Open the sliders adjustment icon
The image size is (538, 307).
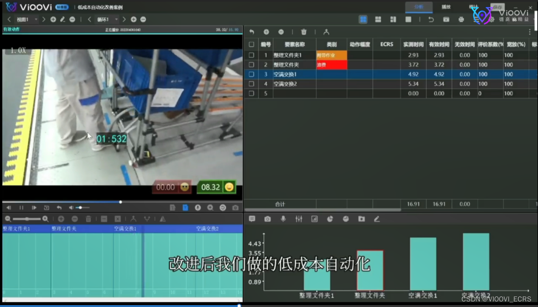(x=299, y=219)
